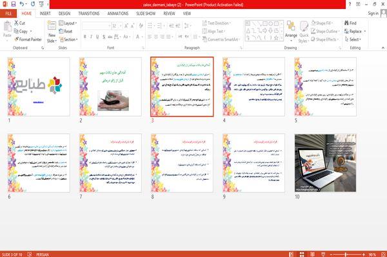Click Decrease Font Size icon
The image size is (387, 257).
133,26
